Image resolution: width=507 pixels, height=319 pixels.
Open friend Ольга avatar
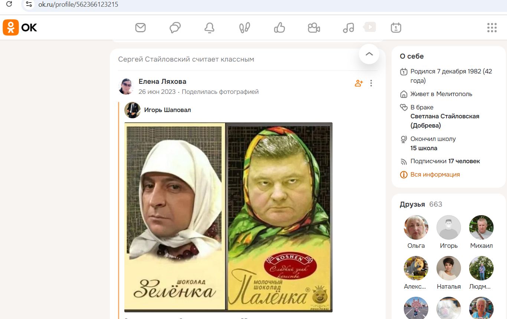click(416, 227)
